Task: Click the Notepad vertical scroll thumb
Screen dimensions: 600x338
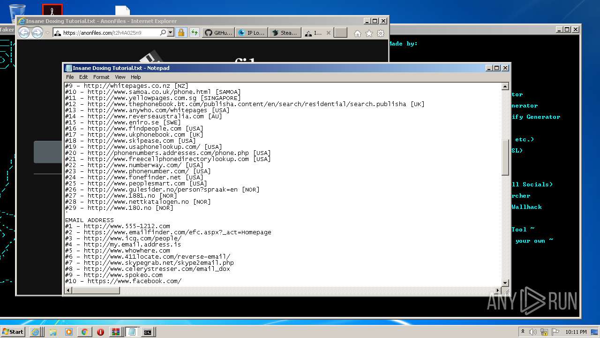Action: [505, 157]
